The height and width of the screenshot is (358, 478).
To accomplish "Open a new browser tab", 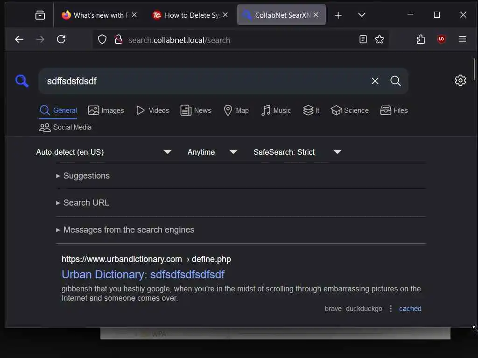I will [x=338, y=15].
